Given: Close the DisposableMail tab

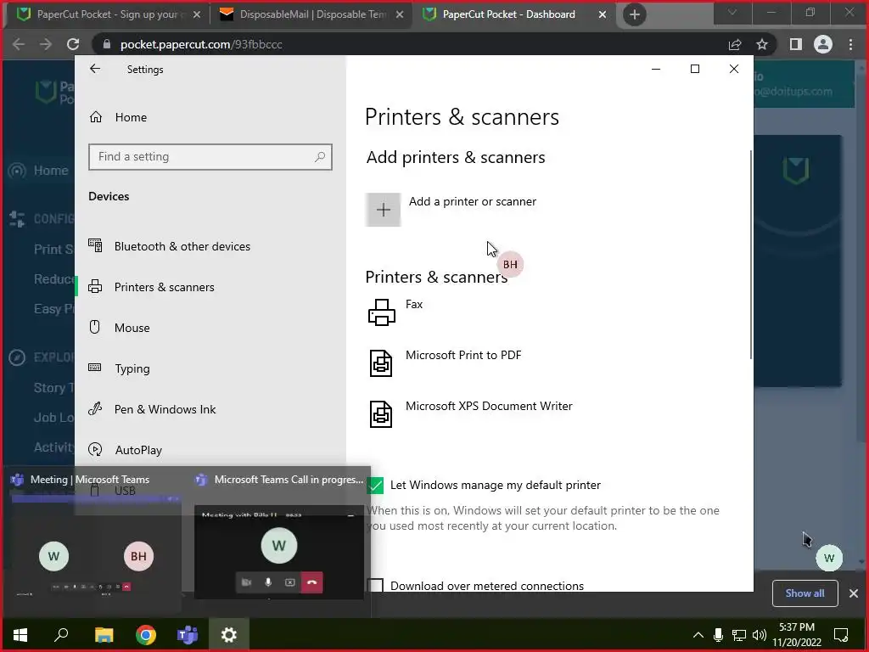Looking at the screenshot, I should coord(400,14).
